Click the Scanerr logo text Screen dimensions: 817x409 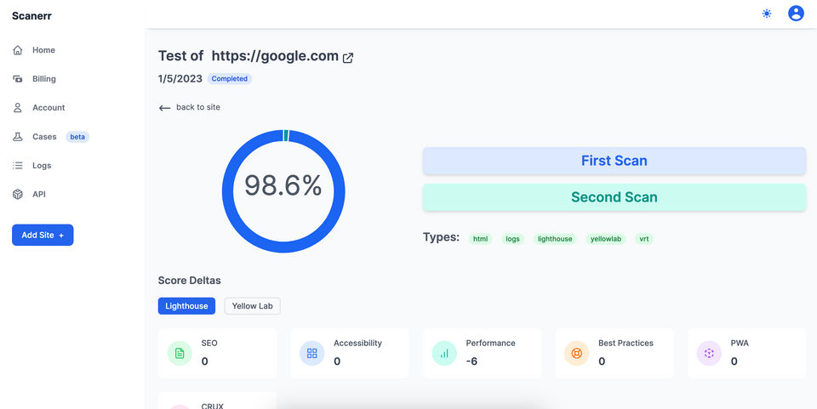click(31, 15)
